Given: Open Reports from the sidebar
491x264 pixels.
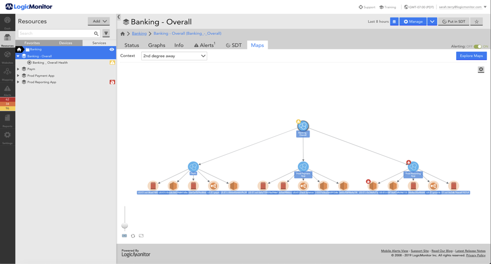Looking at the screenshot, I should [7, 120].
